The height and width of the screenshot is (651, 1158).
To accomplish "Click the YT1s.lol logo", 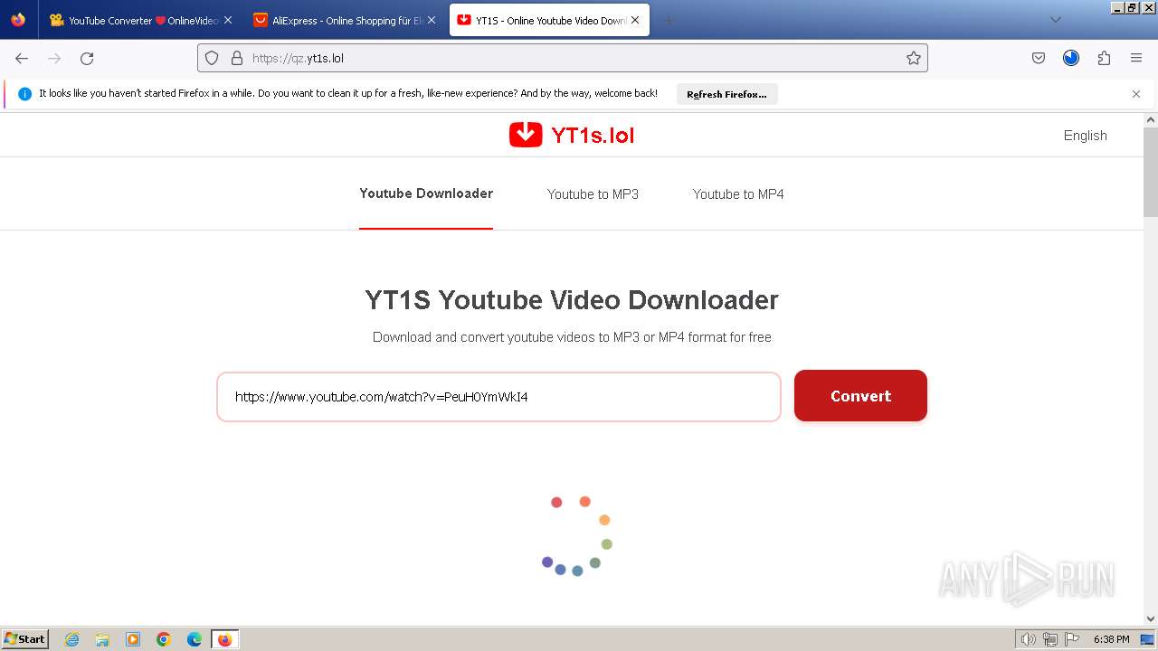I will [572, 135].
